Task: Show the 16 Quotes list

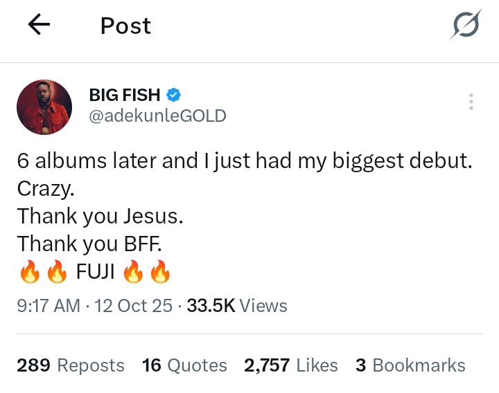Action: click(x=184, y=365)
